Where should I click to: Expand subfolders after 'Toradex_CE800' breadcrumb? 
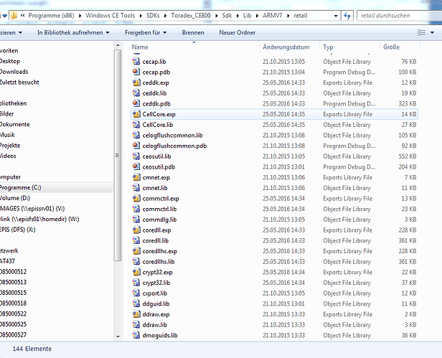click(216, 16)
